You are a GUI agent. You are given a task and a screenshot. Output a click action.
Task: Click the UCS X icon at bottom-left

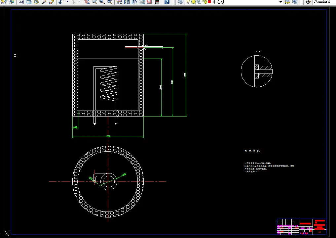[x=7, y=233]
